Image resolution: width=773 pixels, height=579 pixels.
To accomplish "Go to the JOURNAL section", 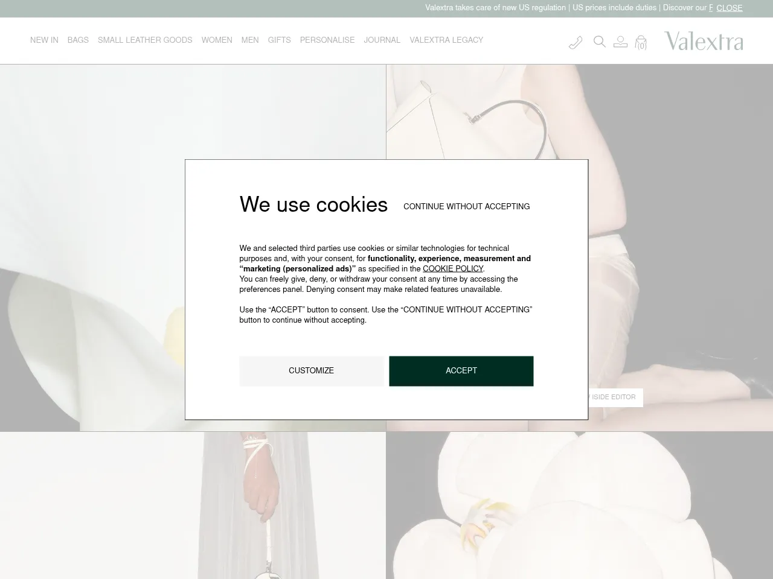I will tap(382, 40).
